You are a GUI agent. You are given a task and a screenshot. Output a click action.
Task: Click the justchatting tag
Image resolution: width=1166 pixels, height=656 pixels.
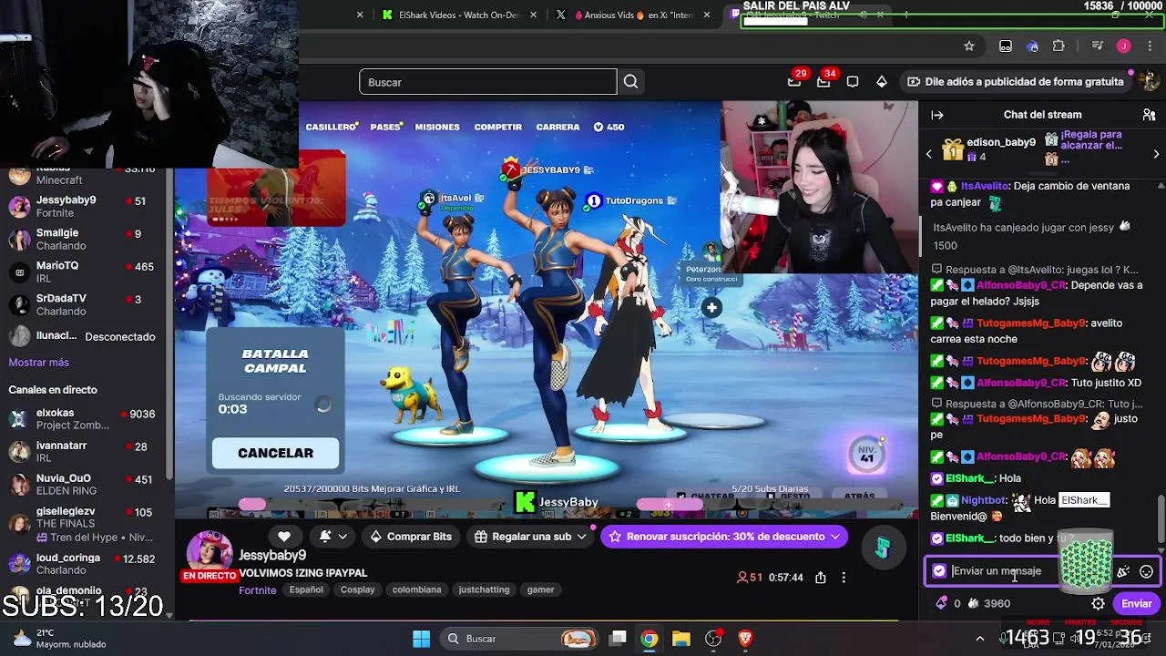pyautogui.click(x=484, y=589)
